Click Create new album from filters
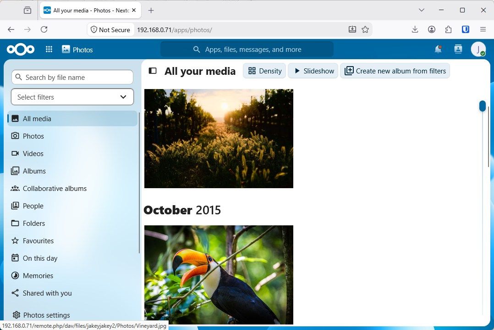This screenshot has height=330, width=494. pyautogui.click(x=395, y=71)
